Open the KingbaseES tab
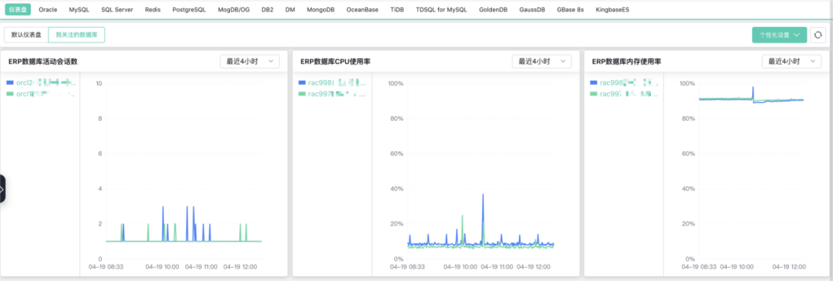 [612, 9]
